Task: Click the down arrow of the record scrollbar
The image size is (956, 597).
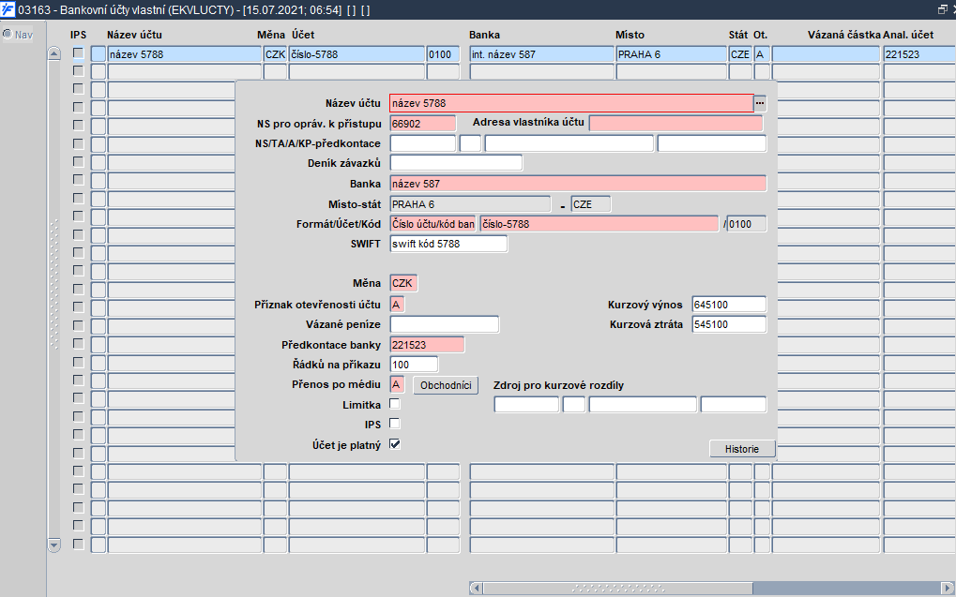Action: (x=53, y=545)
